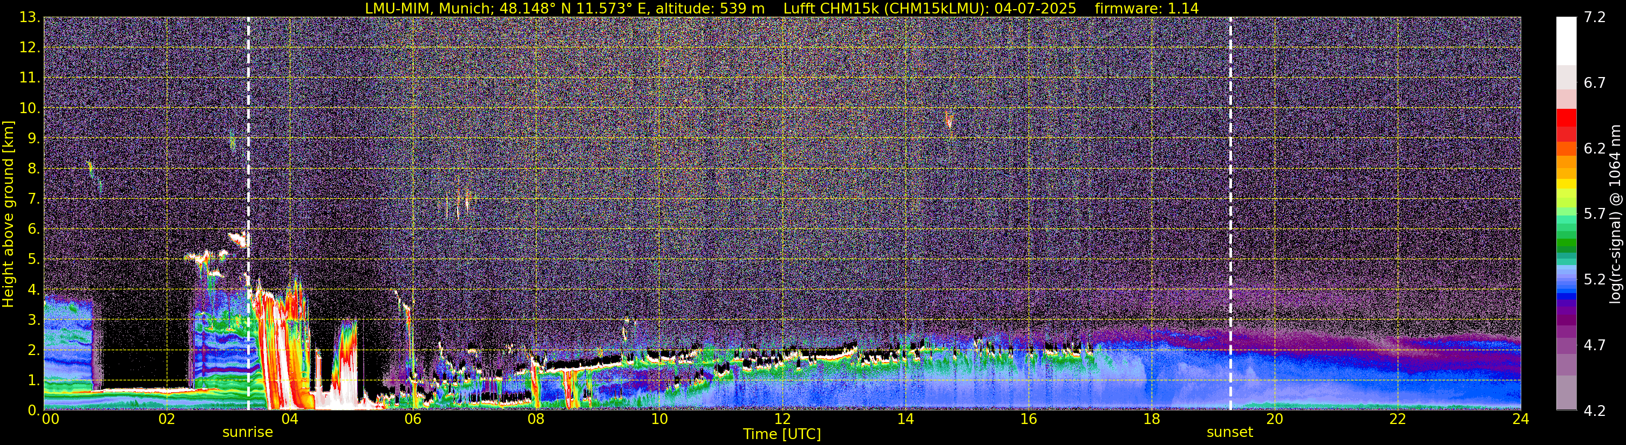Click the height tick label 3
Image resolution: width=1626 pixels, height=445 pixels.
pos(33,319)
